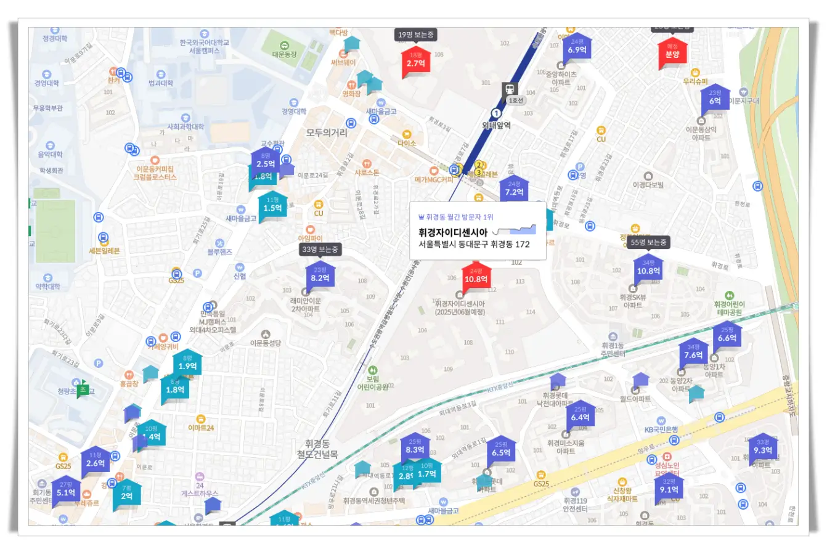Viewport: 827px width, 554px height.
Task: Click the 19명 보는중 tooltip
Action: (x=416, y=35)
